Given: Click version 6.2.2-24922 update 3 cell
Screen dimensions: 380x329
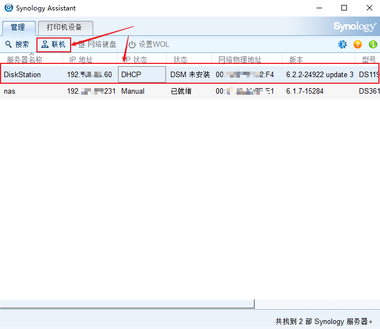Looking at the screenshot, I should point(320,74).
